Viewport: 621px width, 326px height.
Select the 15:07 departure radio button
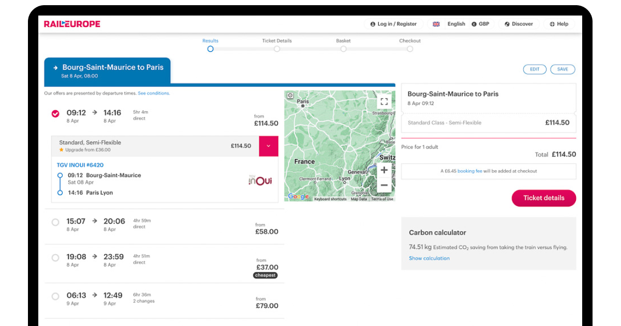(x=55, y=223)
